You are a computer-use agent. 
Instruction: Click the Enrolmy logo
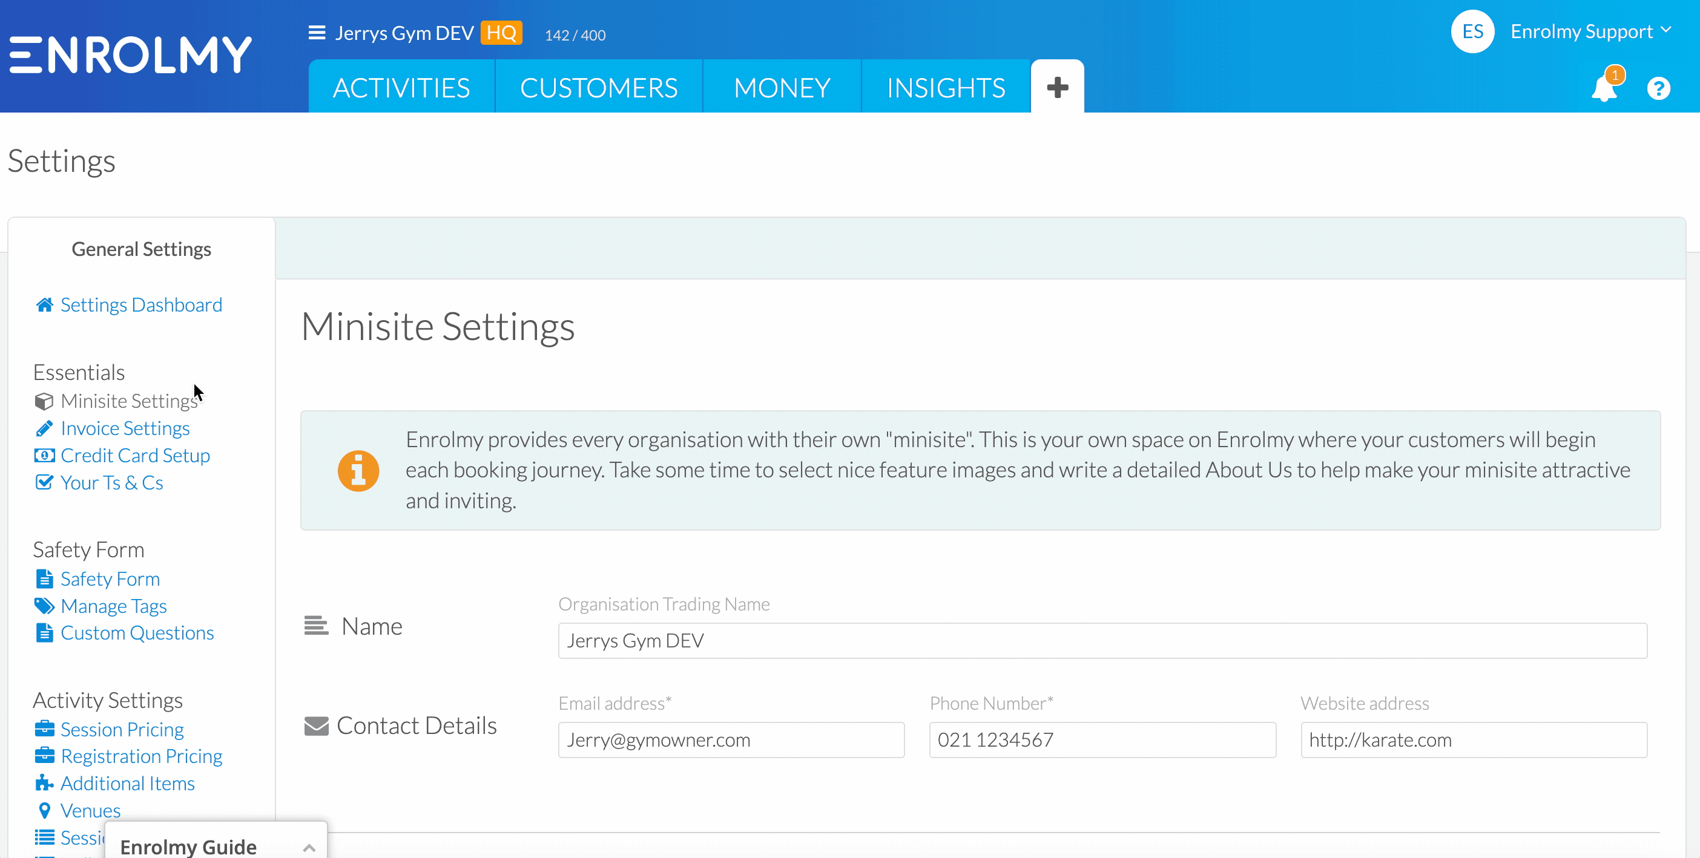131,54
